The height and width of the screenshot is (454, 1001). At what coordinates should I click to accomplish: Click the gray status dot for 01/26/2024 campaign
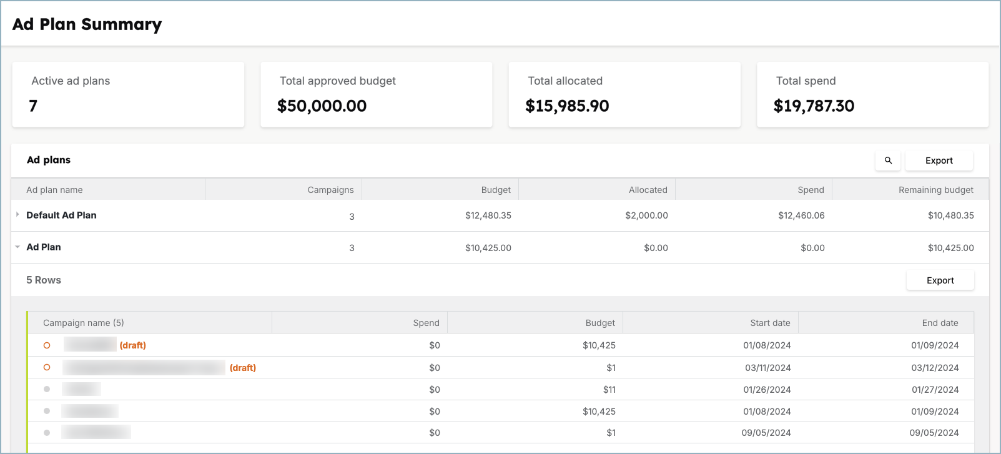pos(47,389)
